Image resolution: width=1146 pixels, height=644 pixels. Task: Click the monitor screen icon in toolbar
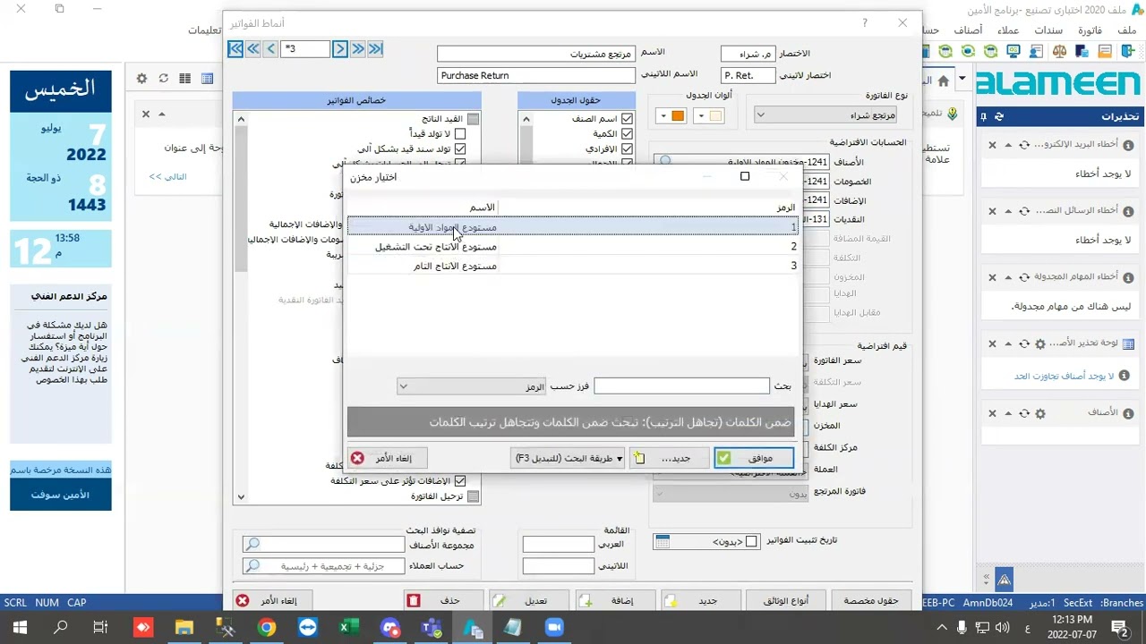(x=1013, y=51)
